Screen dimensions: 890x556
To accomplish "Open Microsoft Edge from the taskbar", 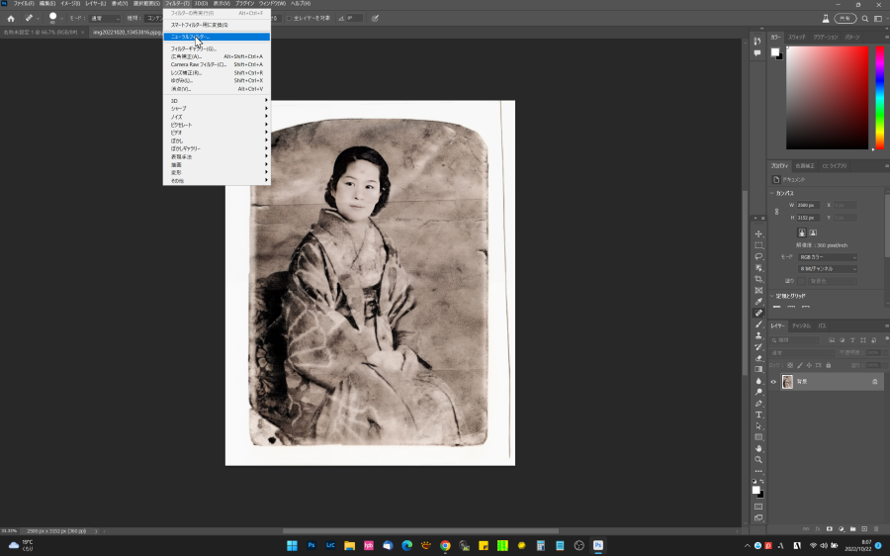I will pyautogui.click(x=407, y=545).
